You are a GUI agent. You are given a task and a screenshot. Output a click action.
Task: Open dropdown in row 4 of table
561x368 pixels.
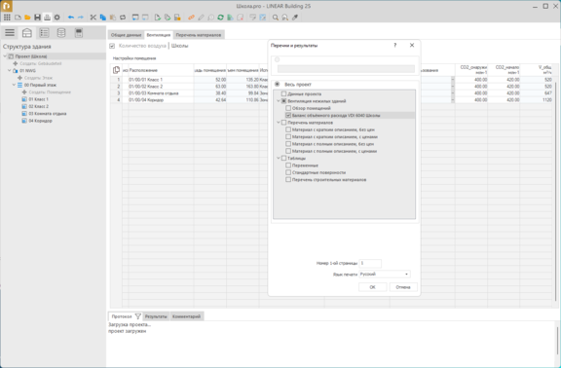point(453,100)
